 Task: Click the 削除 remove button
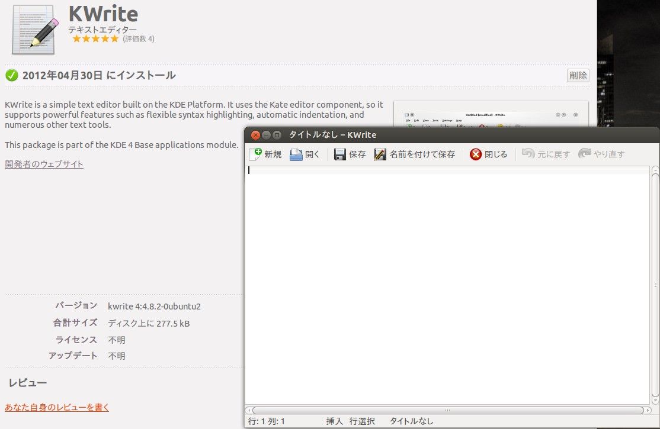click(x=578, y=75)
